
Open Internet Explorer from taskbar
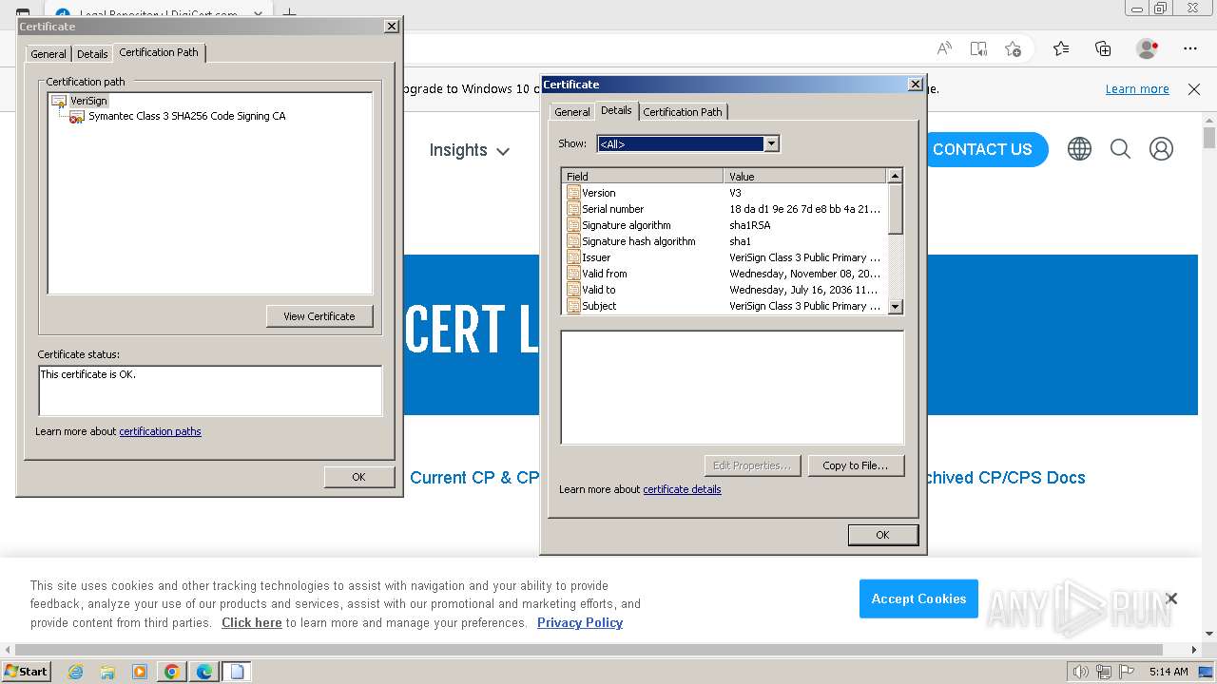[75, 672]
